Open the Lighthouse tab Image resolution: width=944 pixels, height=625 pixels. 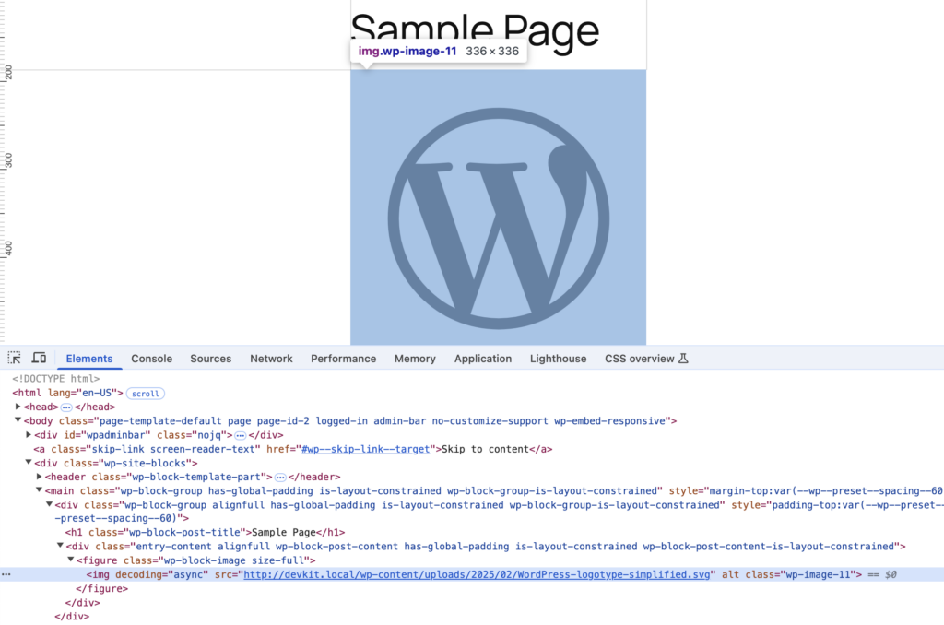coord(558,359)
